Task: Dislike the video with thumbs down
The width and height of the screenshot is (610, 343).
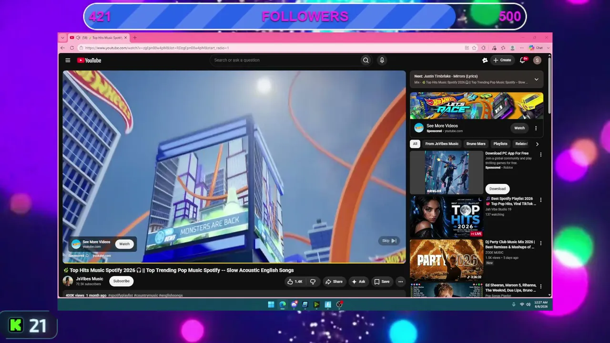Action: pos(313,282)
